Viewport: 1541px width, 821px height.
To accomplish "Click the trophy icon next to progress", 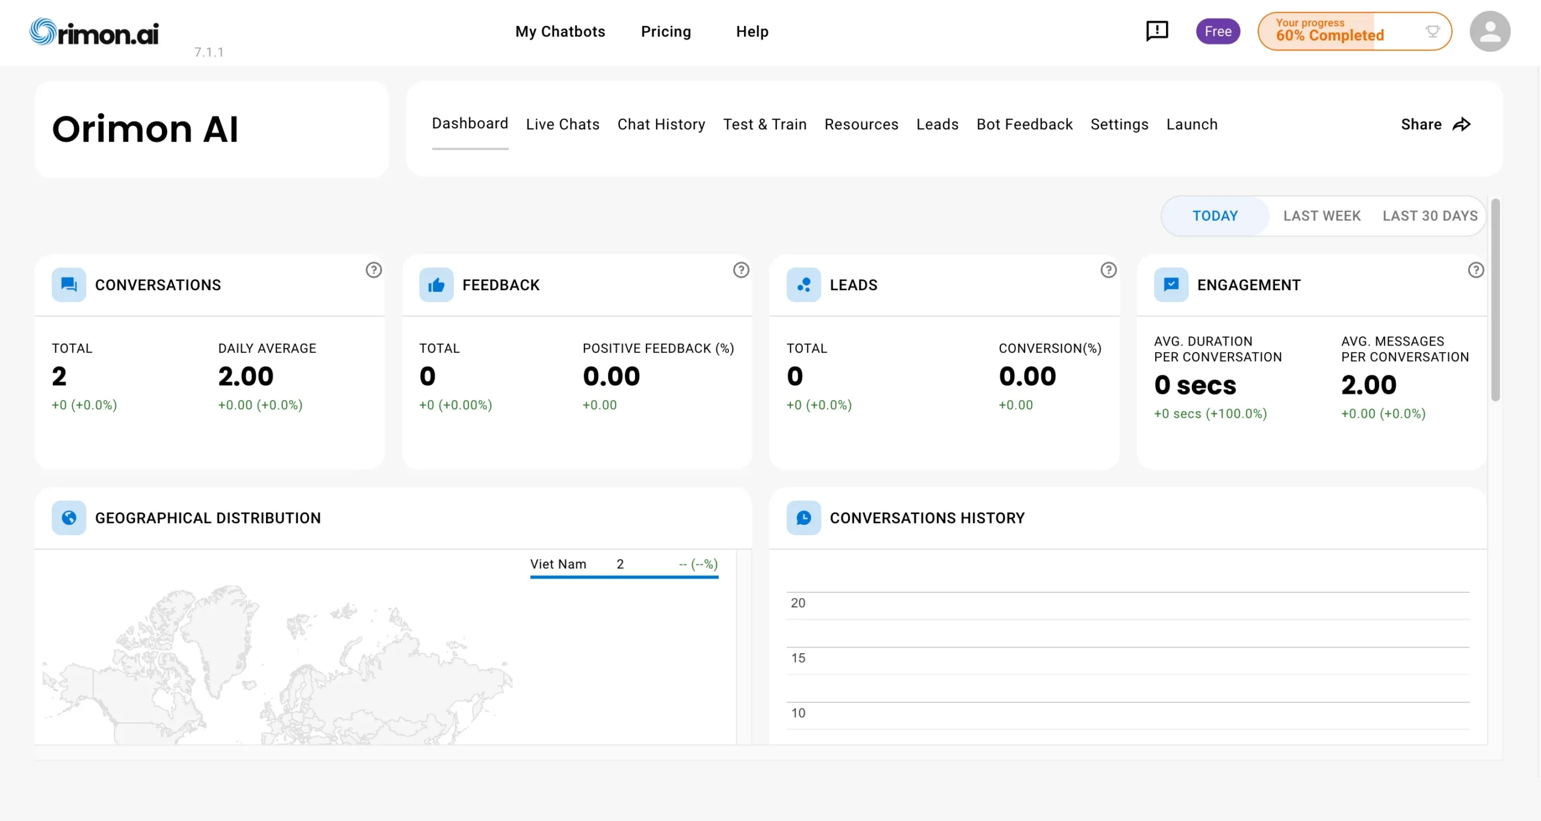I will click(1433, 31).
